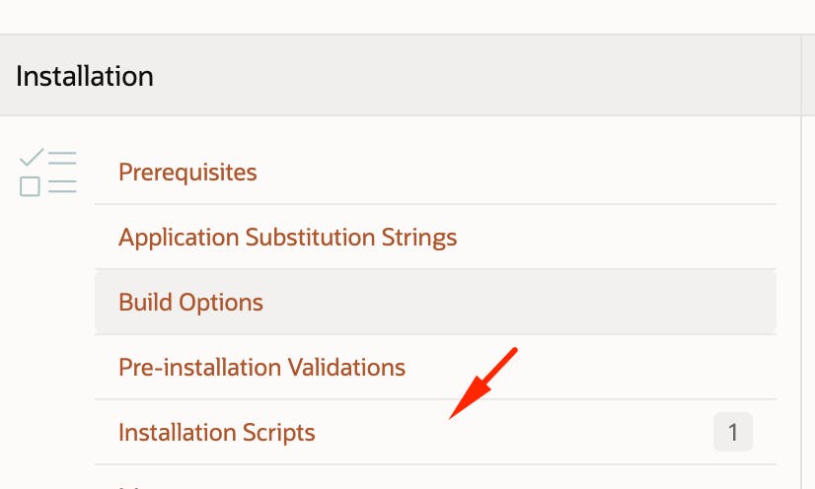Image resolution: width=815 pixels, height=489 pixels.
Task: Select the Build Options link
Action: point(190,302)
